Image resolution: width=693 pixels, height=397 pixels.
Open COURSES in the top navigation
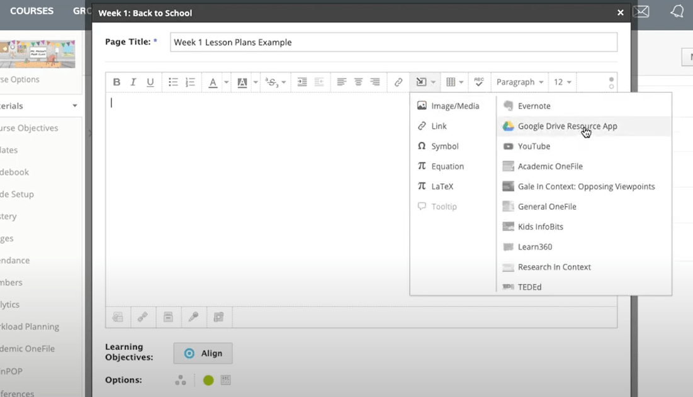31,11
